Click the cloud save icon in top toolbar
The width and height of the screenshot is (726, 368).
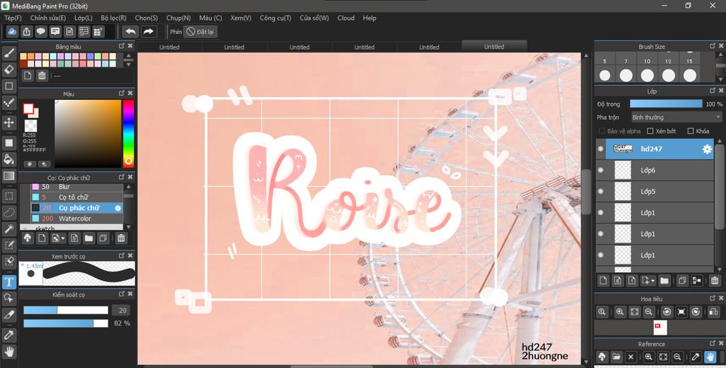(x=13, y=31)
